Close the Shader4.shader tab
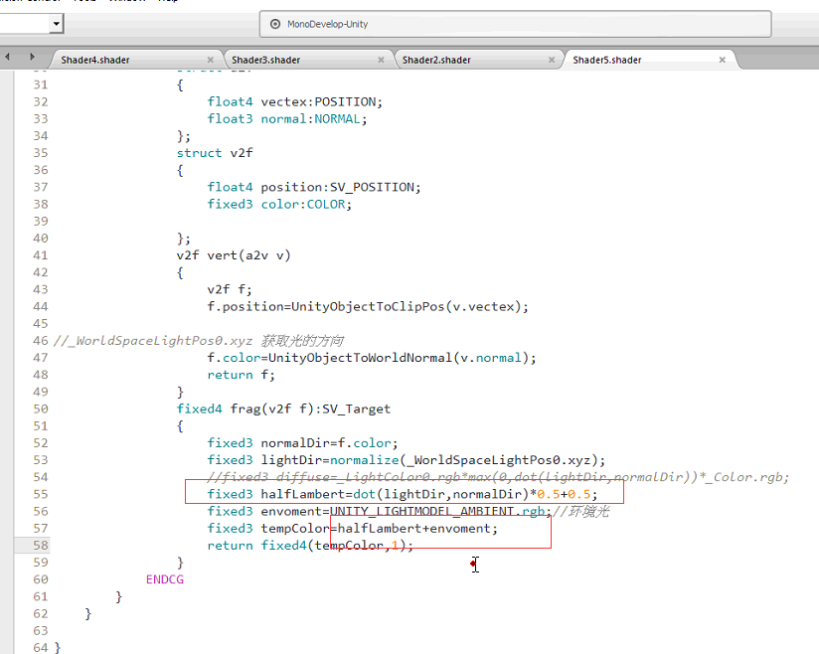 (x=211, y=60)
